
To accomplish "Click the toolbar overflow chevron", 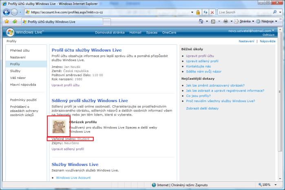I will tap(281, 19).
